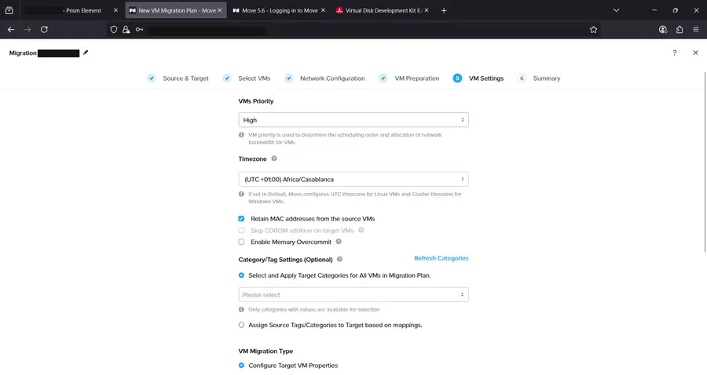Go to the Network Configuration step
Image resolution: width=707 pixels, height=375 pixels.
pyautogui.click(x=332, y=78)
